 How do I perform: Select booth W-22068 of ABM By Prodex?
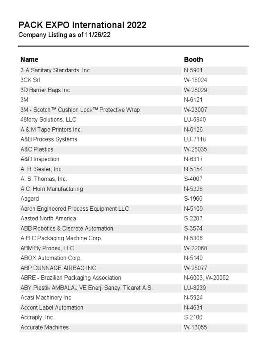click(195, 248)
